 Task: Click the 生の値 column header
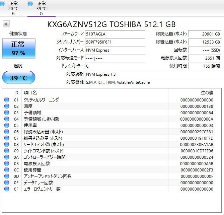coord(207,92)
